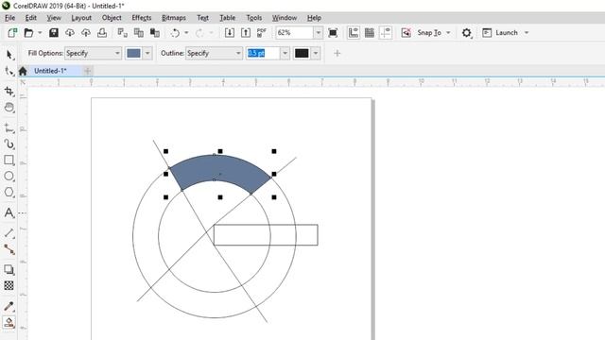605x340 pixels.
Task: Click the blue fill color swatch
Action: 134,53
